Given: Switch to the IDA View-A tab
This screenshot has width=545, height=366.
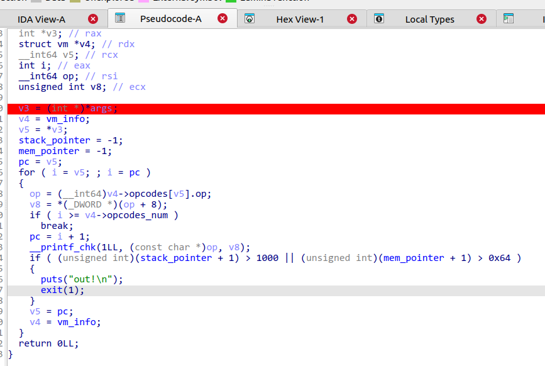Looking at the screenshot, I should point(41,19).
